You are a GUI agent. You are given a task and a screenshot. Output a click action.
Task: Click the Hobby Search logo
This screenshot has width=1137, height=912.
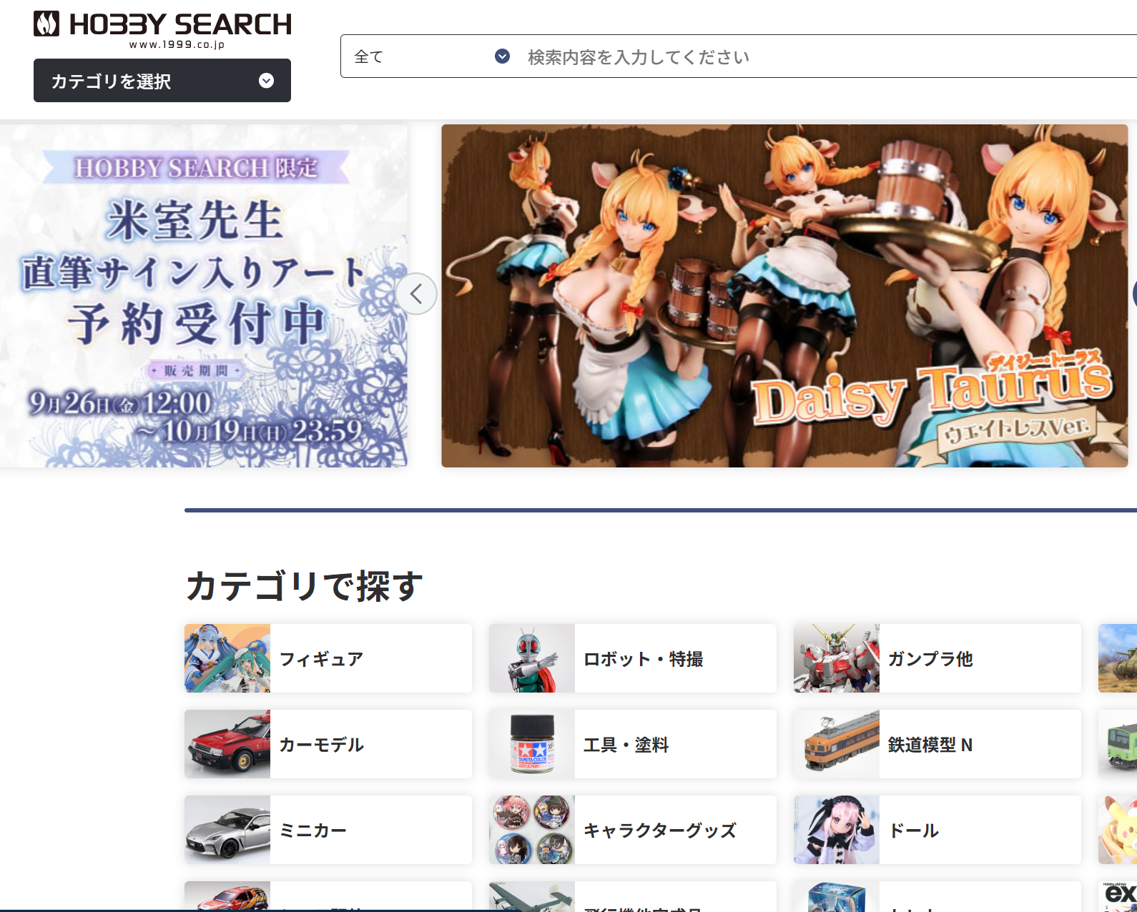(x=162, y=29)
